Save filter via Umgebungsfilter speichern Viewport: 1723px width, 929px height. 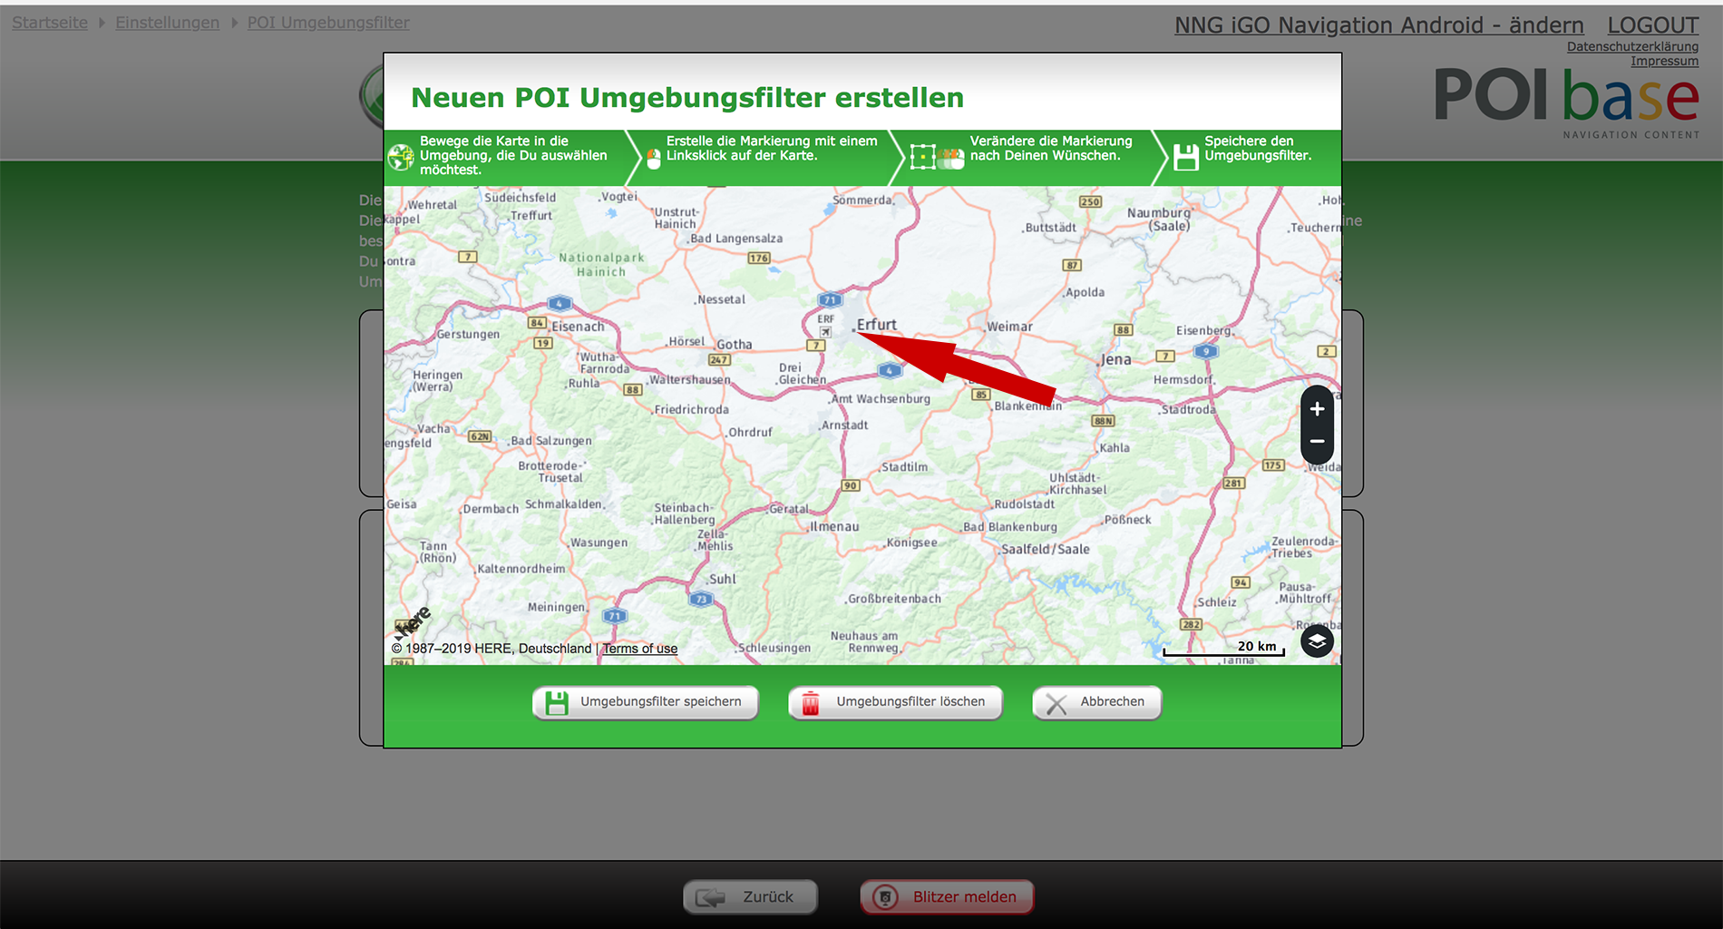coord(645,702)
